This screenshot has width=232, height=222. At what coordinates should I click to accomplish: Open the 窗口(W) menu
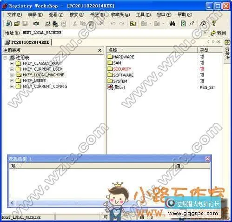point(164,14)
